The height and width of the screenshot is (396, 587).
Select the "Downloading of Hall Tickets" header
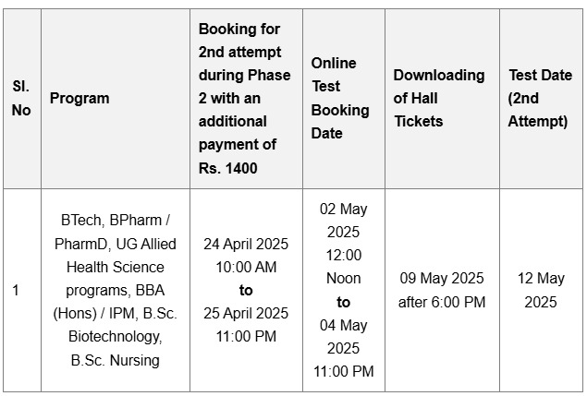(439, 98)
